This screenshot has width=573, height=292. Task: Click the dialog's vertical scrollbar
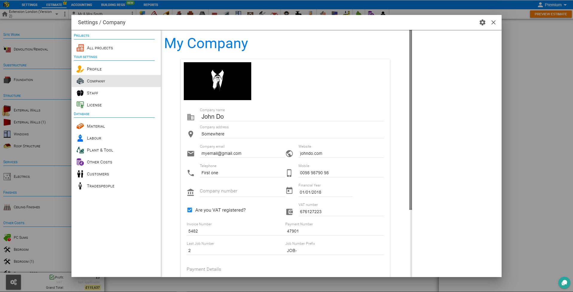(410, 120)
